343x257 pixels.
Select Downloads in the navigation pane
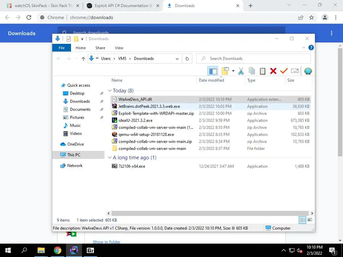[80, 101]
